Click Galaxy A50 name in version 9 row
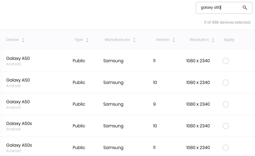 point(18,102)
